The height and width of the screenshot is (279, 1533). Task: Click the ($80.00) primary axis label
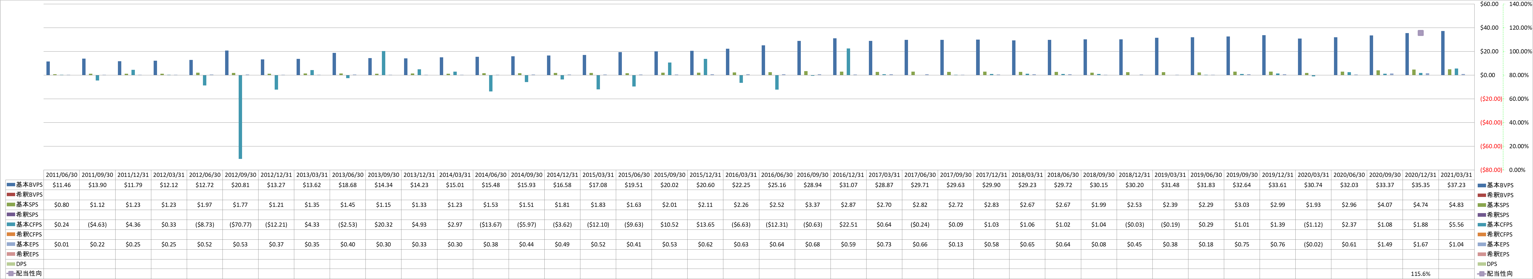coord(1491,170)
